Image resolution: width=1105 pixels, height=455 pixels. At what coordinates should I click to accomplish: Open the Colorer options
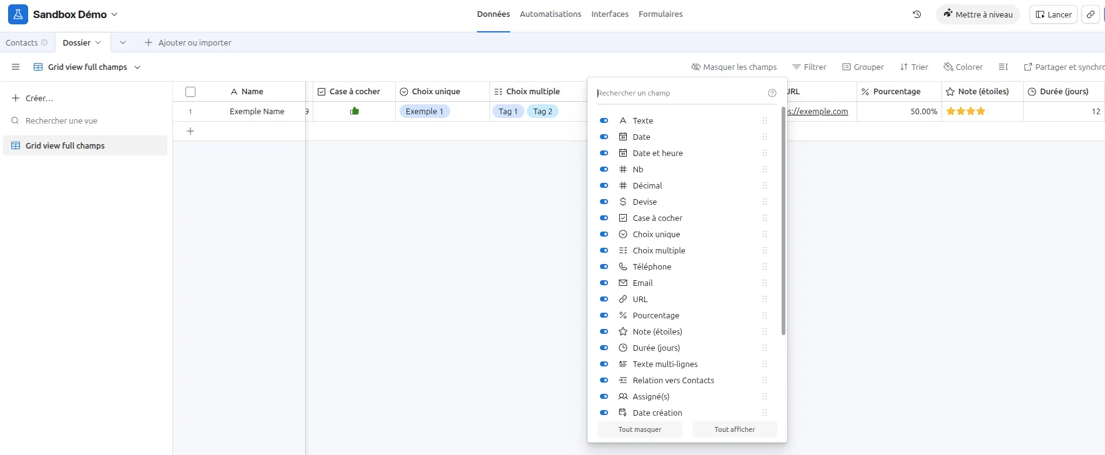pyautogui.click(x=963, y=67)
